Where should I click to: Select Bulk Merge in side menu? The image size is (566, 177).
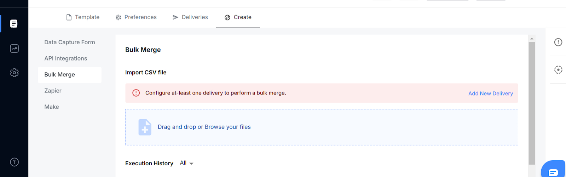pyautogui.click(x=70, y=75)
